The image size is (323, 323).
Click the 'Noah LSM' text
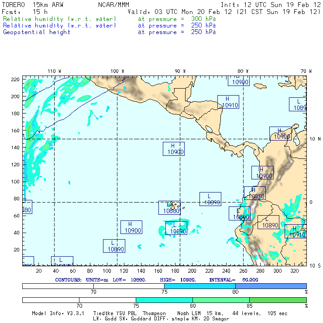tap(189, 313)
